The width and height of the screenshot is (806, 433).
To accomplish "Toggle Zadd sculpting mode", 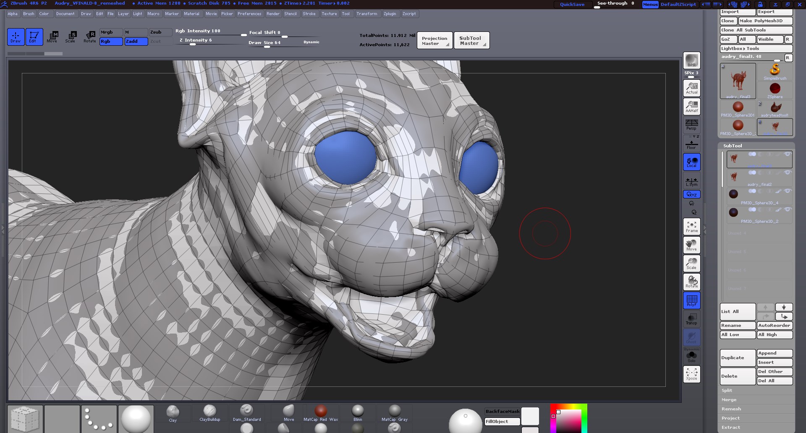I will [x=136, y=41].
